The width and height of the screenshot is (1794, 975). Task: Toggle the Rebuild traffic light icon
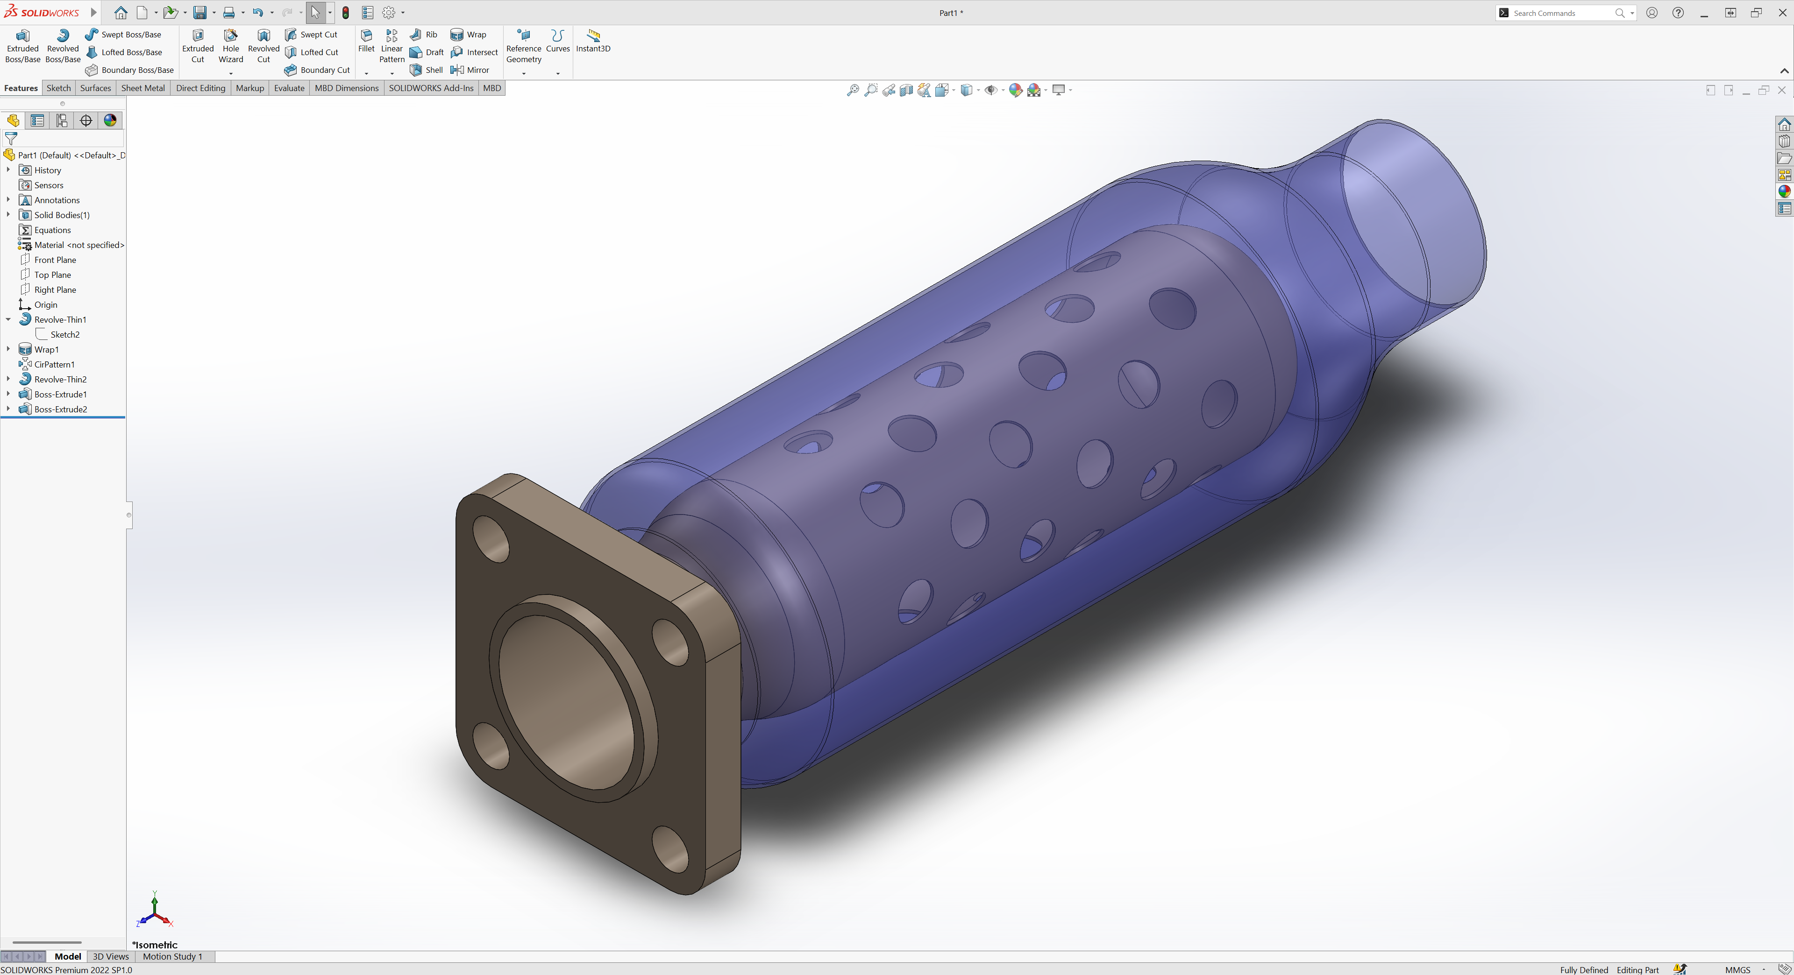click(345, 13)
